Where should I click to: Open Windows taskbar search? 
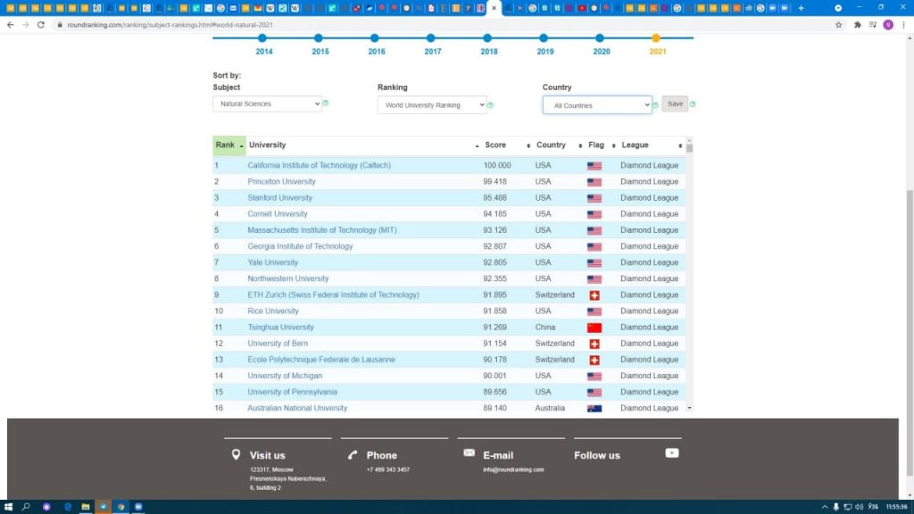(26, 507)
